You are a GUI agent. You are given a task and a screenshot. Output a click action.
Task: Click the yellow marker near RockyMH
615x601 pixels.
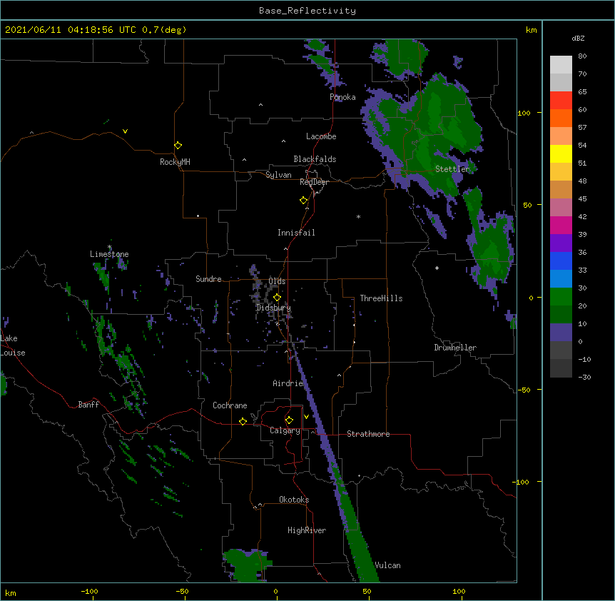[178, 145]
